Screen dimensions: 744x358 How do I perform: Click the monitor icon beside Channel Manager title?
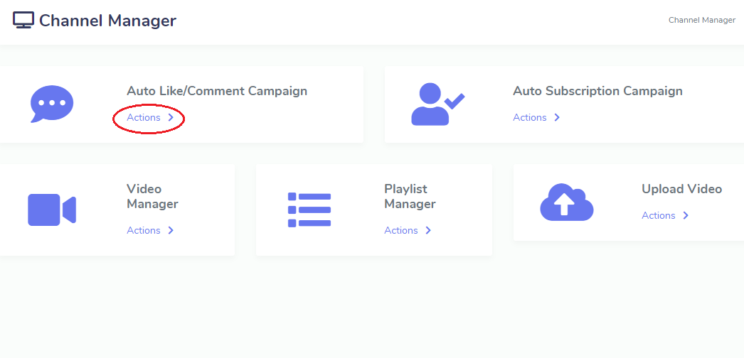(x=23, y=21)
